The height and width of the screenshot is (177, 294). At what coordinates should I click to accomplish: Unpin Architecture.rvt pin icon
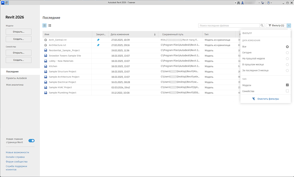[98, 45]
